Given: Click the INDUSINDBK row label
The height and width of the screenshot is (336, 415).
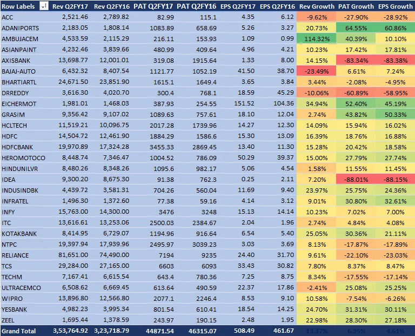Looking at the screenshot, I should pos(20,190).
